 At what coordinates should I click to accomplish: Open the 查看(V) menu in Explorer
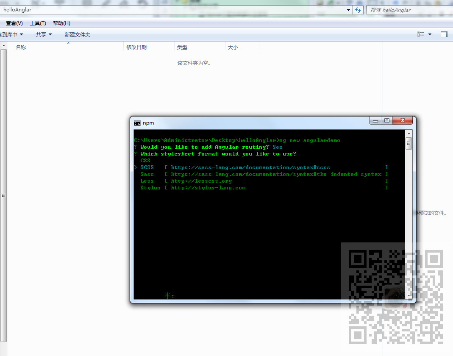click(x=14, y=23)
